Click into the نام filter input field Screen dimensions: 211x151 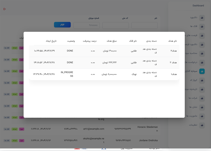[144, 25]
